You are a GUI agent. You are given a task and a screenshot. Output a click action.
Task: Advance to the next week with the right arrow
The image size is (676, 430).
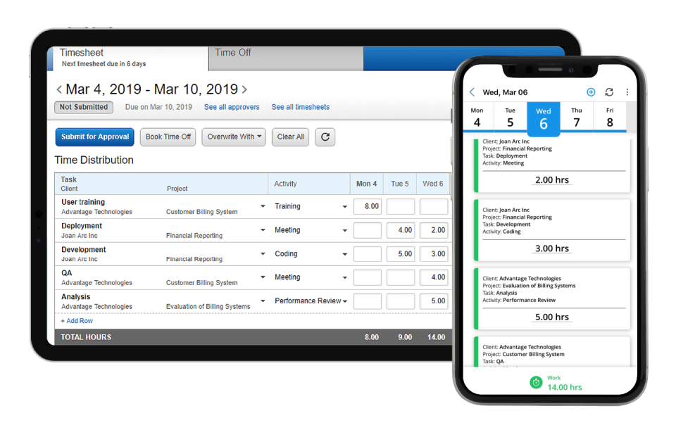[x=244, y=90]
